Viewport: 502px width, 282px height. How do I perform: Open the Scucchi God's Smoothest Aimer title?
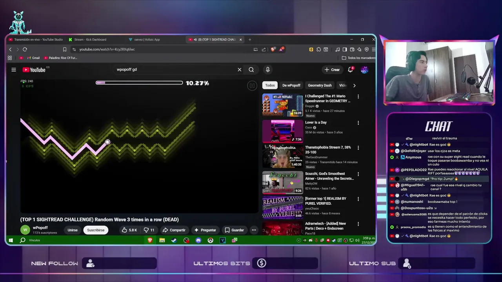pyautogui.click(x=329, y=176)
